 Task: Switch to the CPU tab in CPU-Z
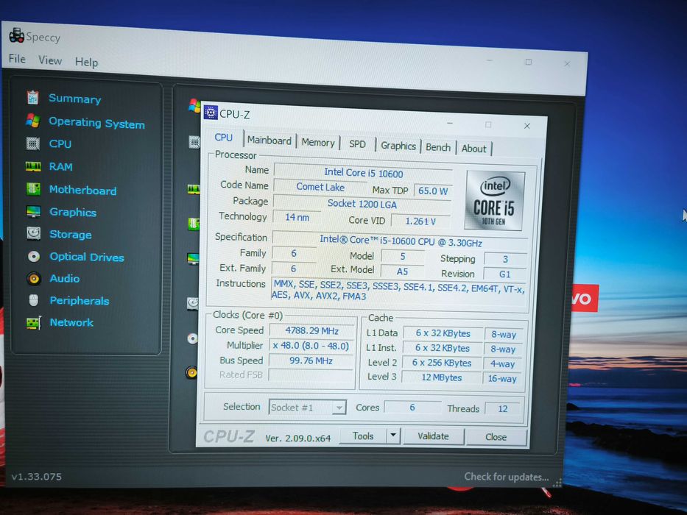(x=223, y=138)
